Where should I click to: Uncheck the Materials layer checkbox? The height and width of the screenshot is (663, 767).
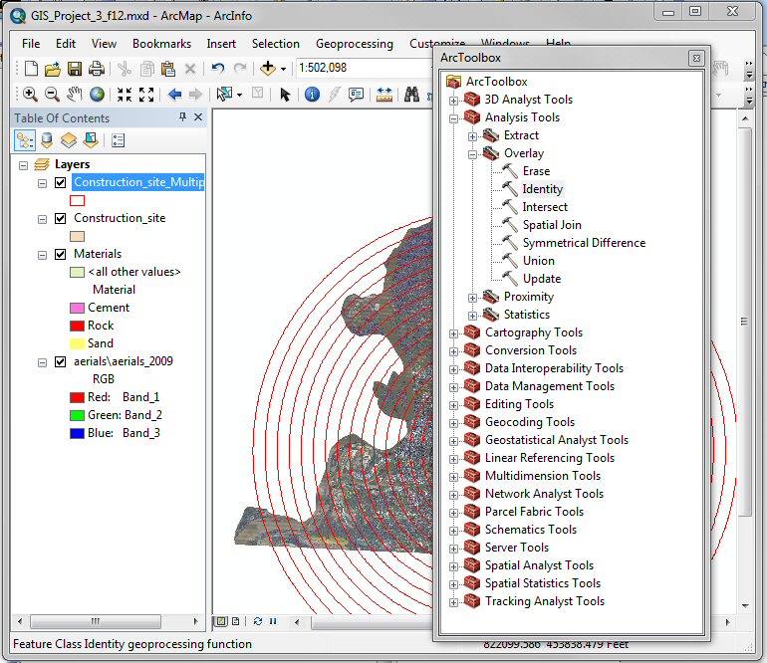(x=60, y=254)
